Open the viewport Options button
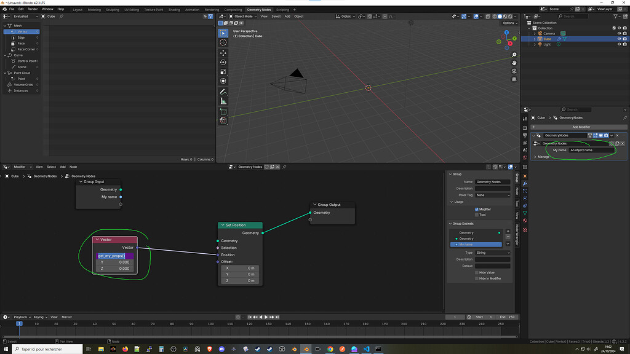630x354 pixels. 509,23
